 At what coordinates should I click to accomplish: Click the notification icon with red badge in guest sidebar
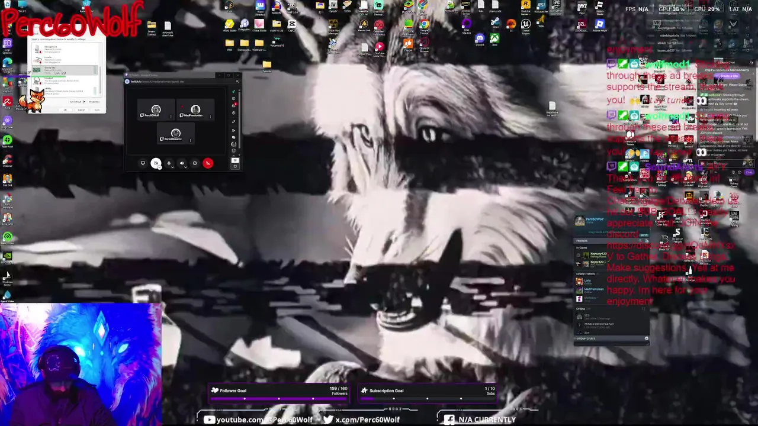point(234,105)
